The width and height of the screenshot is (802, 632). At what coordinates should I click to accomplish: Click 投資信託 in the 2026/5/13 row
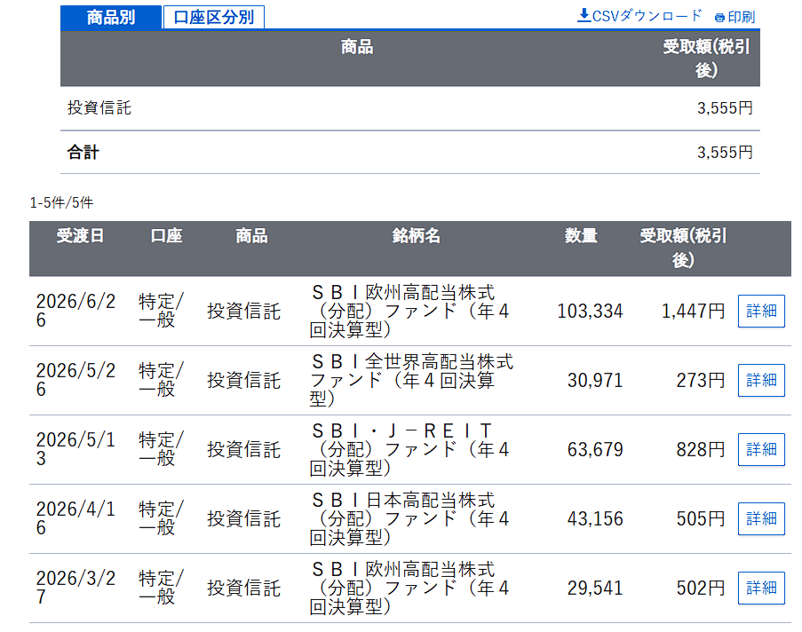(244, 449)
